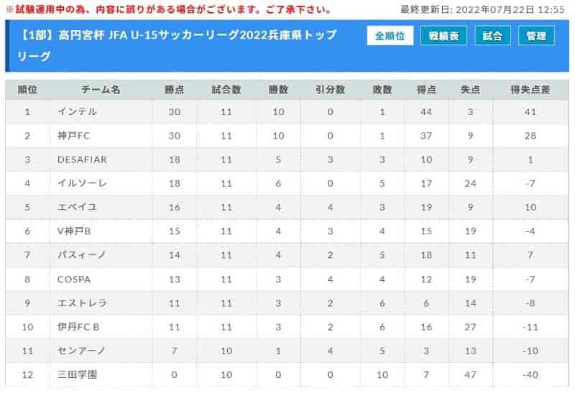This screenshot has height=393, width=575.
Task: Click the イルソーレ team name
Action: (82, 183)
